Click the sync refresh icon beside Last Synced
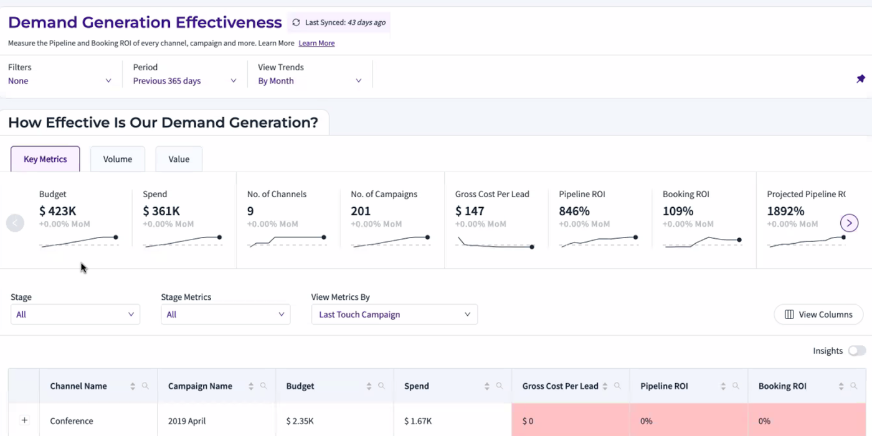This screenshot has width=872, height=436. pyautogui.click(x=296, y=22)
